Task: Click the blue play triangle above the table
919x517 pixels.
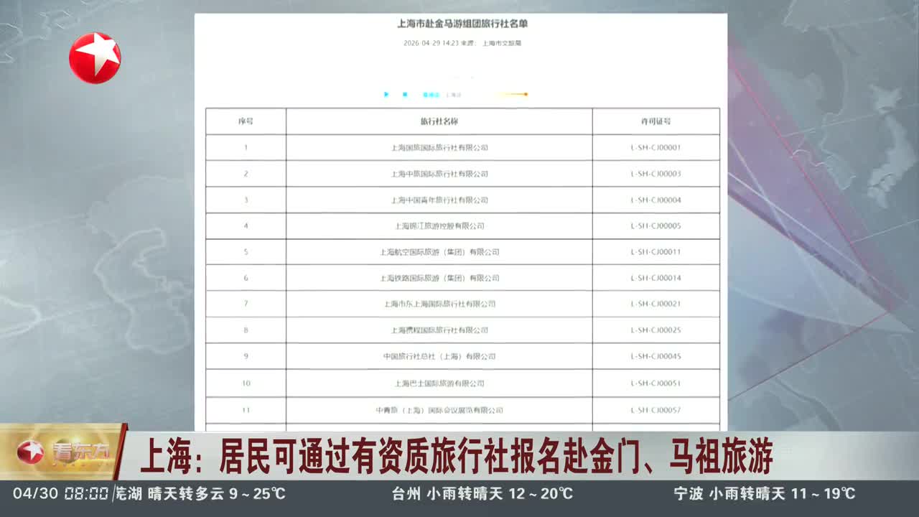Action: coord(386,94)
